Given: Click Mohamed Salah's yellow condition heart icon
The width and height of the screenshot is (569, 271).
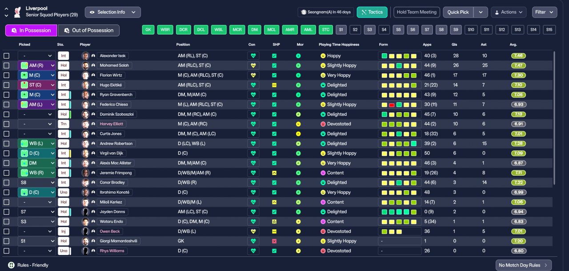Looking at the screenshot, I should 253,66.
